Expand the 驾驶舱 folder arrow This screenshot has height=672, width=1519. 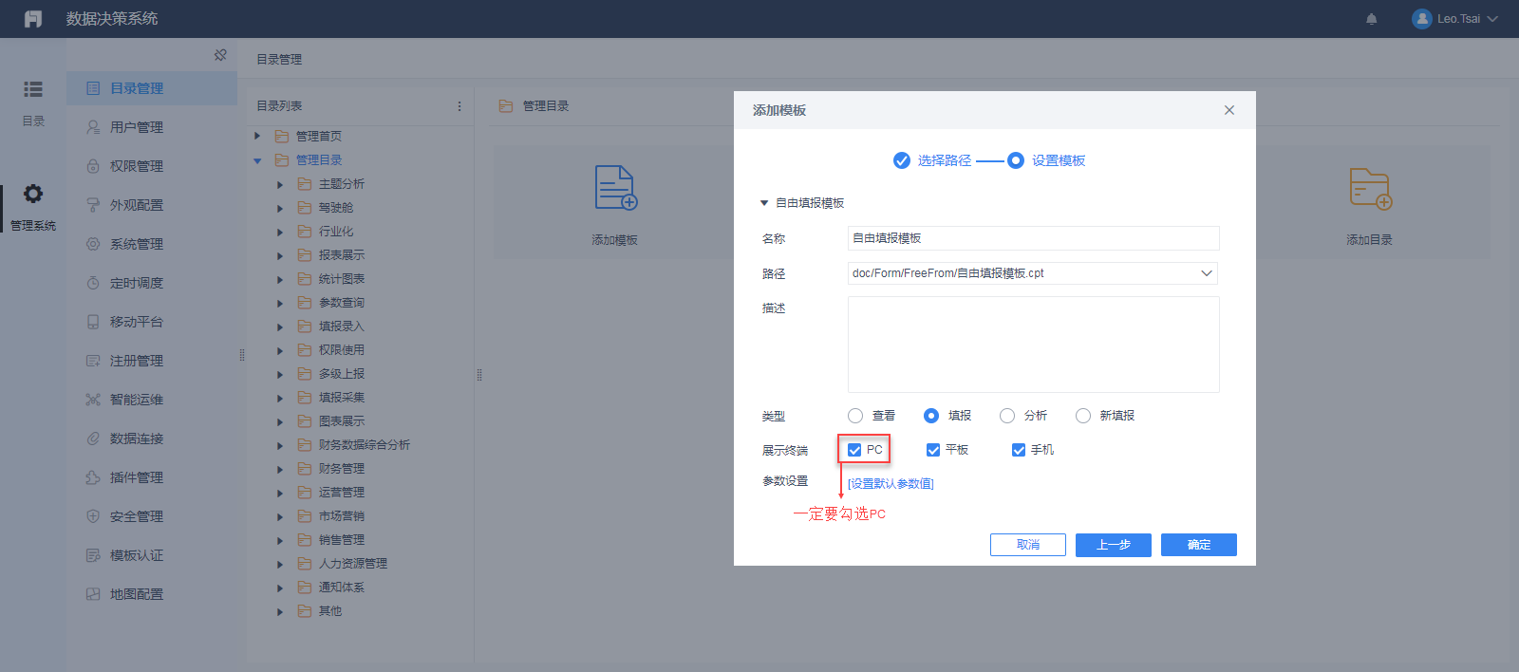coord(280,208)
